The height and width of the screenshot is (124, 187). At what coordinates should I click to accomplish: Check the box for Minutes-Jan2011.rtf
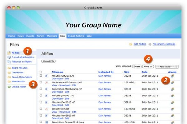click(x=41, y=95)
